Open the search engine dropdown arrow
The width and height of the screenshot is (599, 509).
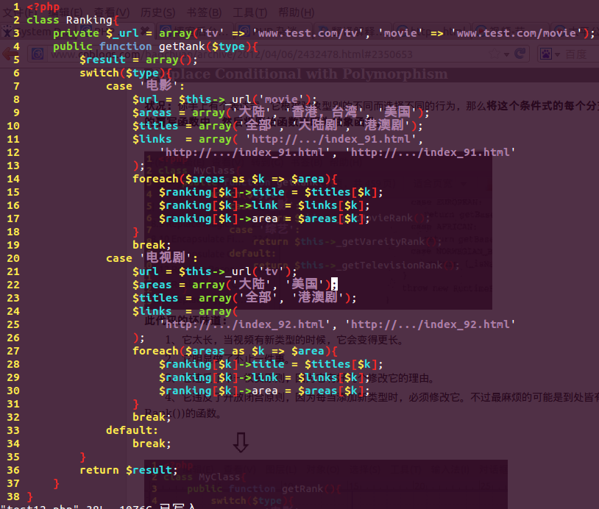click(558, 54)
